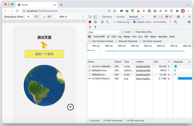Viewport: 194px width, 126px height.
Task: Open network search with magnifier icon
Action: pyautogui.click(x=108, y=22)
